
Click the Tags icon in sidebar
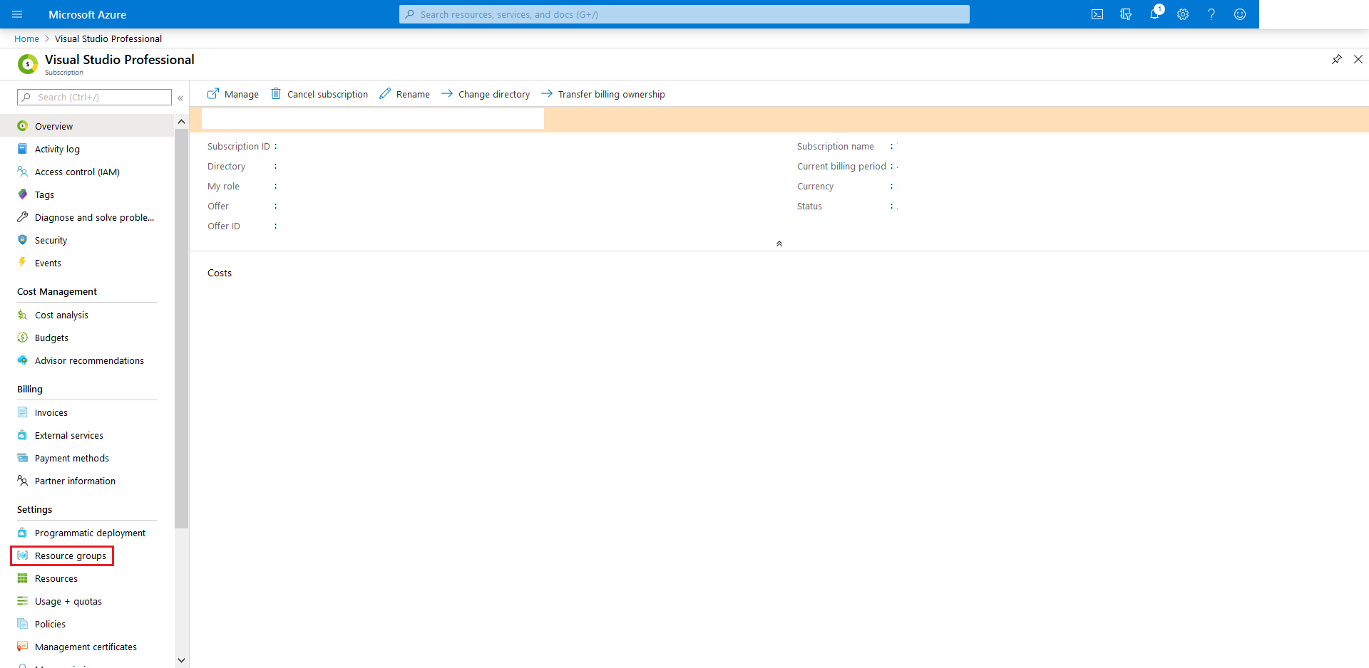tap(23, 194)
